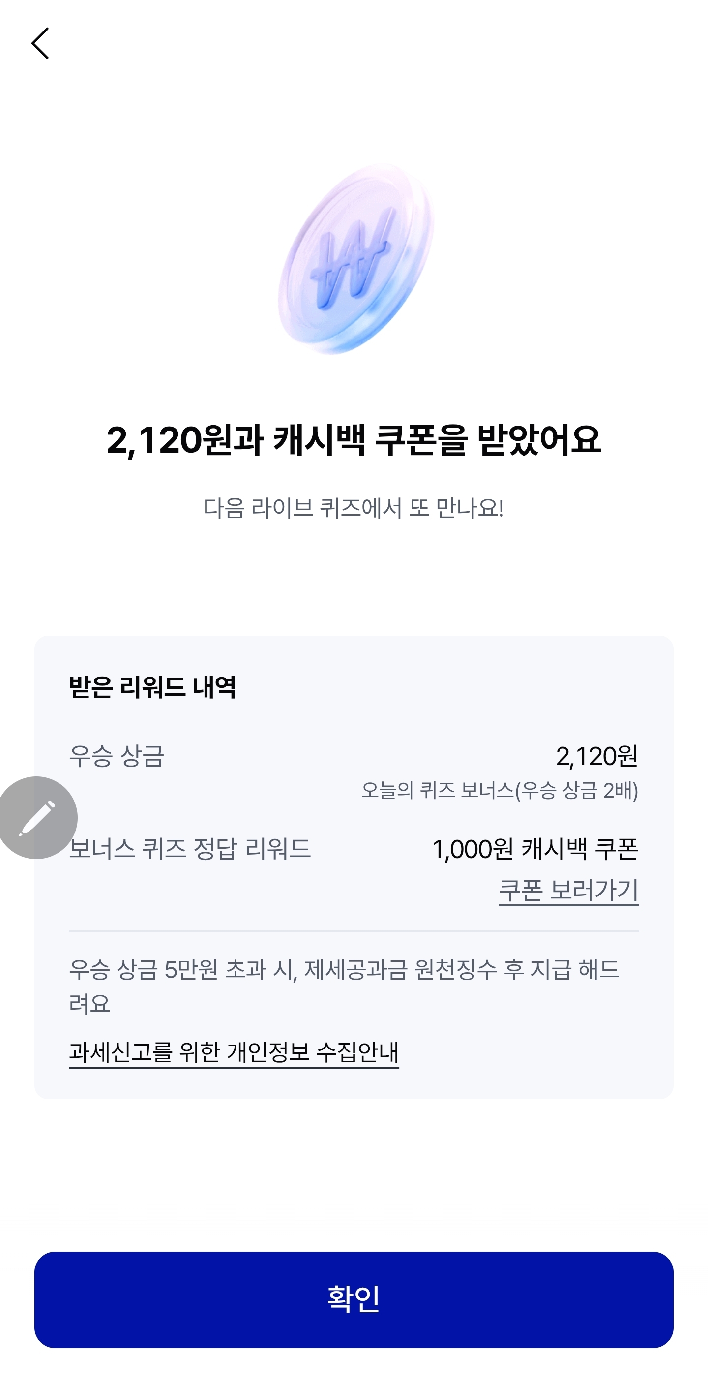Tap empty area below the reward card
This screenshot has height=1389, width=708.
coord(354,1174)
